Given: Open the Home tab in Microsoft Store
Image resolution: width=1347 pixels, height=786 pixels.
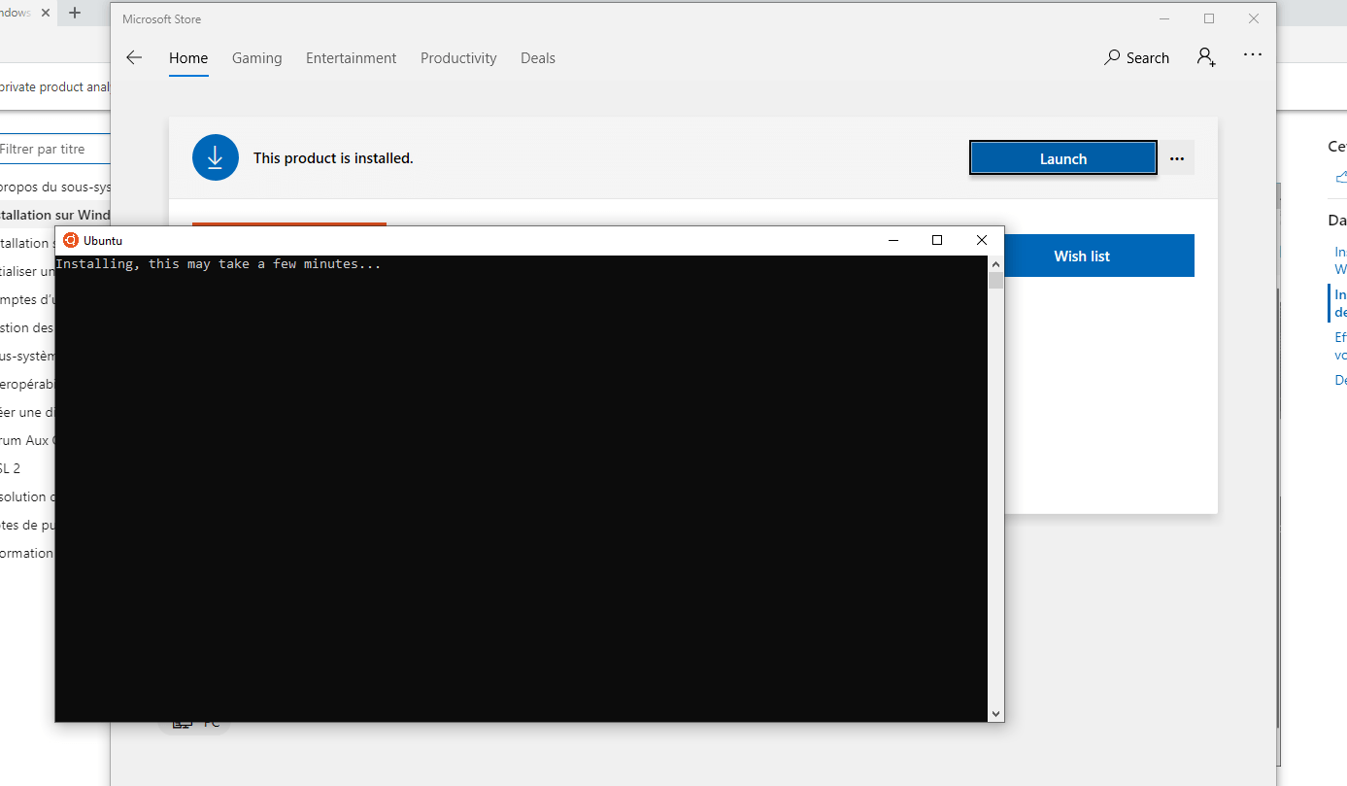Looking at the screenshot, I should [x=188, y=58].
